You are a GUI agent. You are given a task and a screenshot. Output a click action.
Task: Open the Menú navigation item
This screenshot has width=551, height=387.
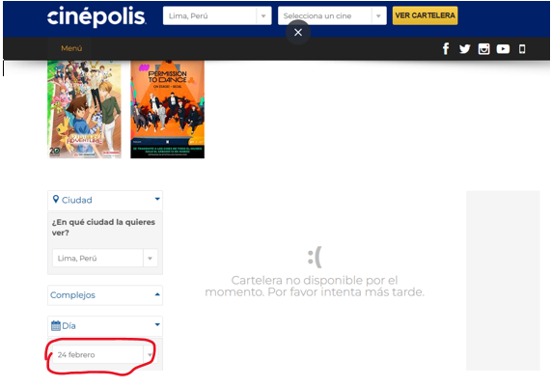[71, 48]
